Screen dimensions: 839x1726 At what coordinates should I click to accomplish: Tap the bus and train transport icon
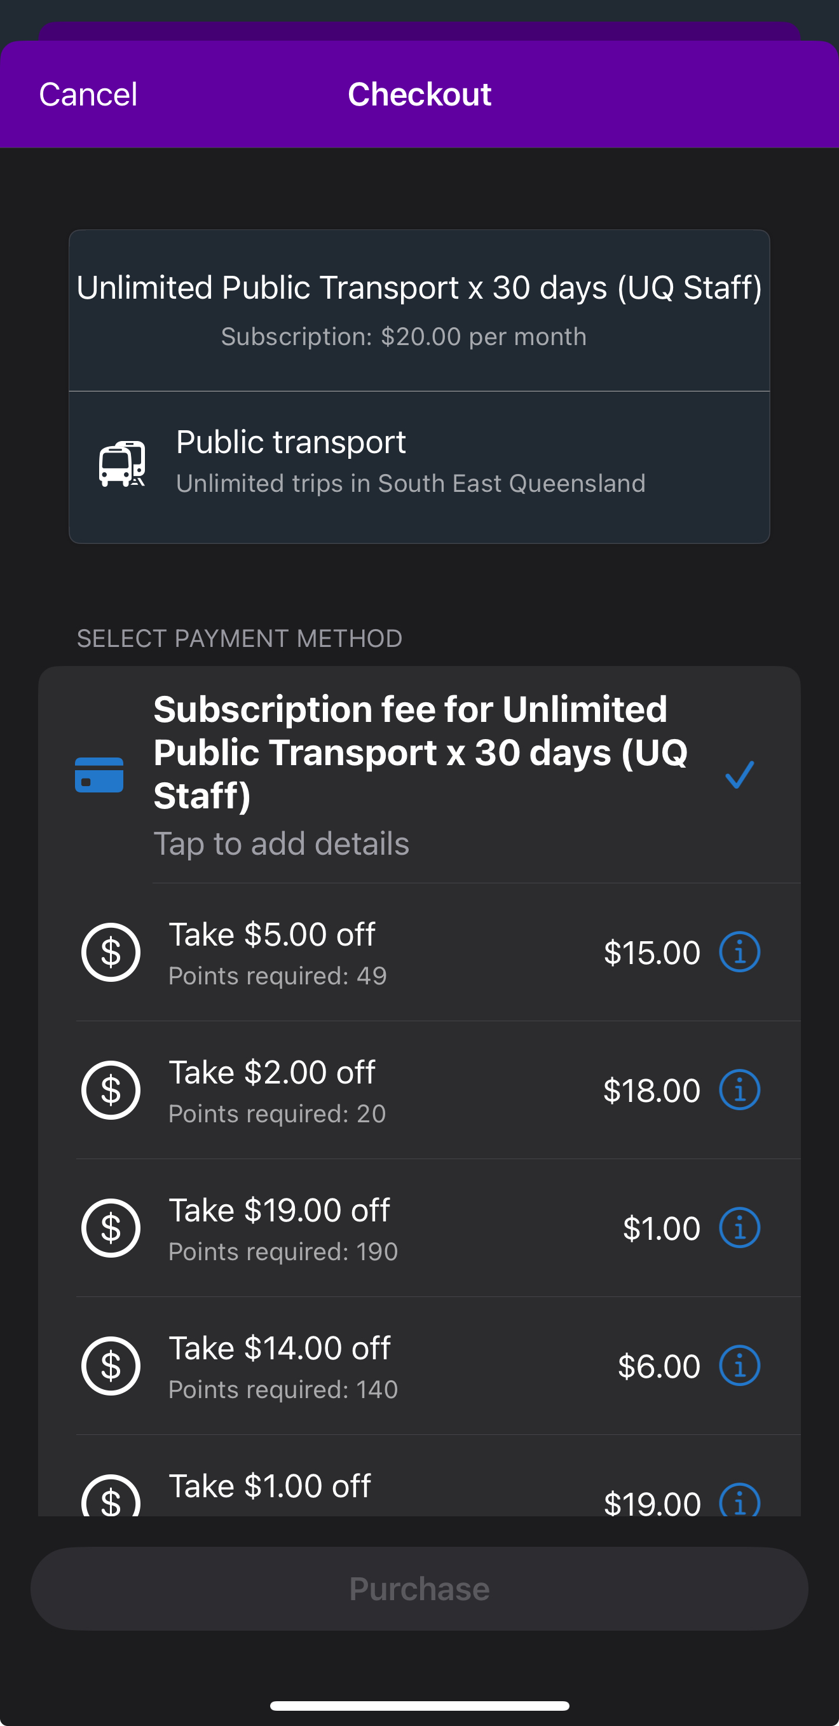[122, 464]
